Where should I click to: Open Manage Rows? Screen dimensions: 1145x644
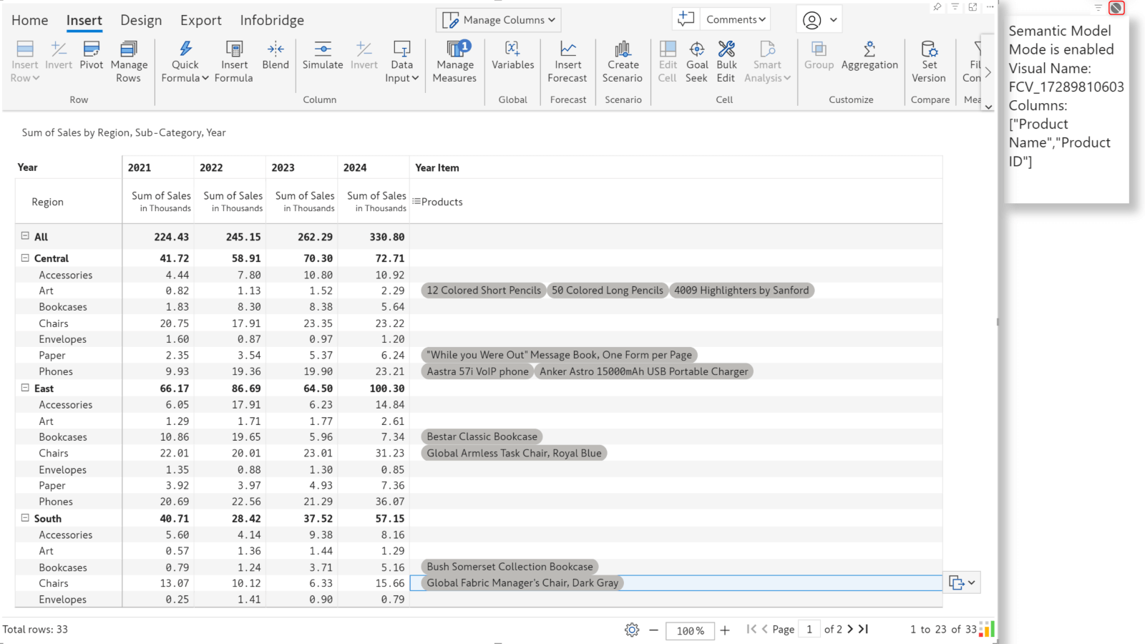(x=129, y=62)
